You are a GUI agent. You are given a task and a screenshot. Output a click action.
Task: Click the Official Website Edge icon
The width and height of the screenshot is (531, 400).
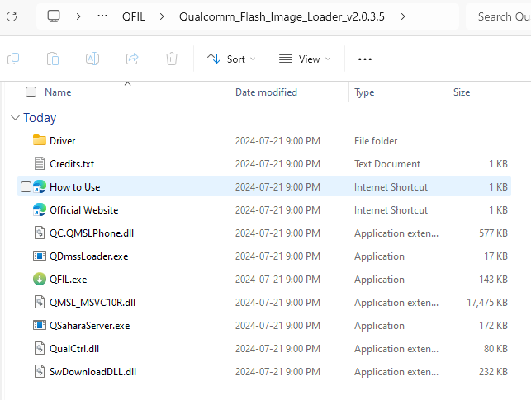[x=40, y=209]
